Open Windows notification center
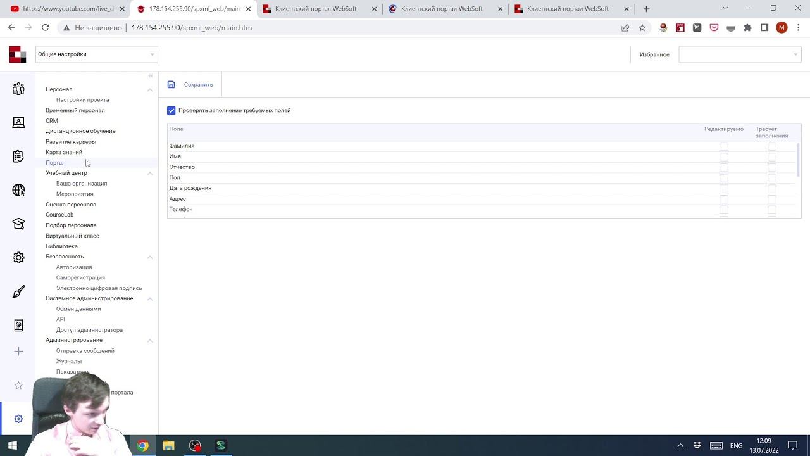This screenshot has width=810, height=456. click(793, 445)
